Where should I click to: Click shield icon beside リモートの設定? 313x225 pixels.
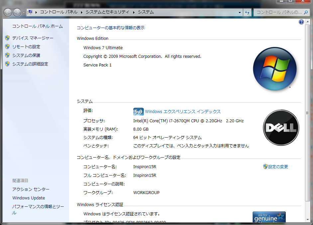click(7, 47)
